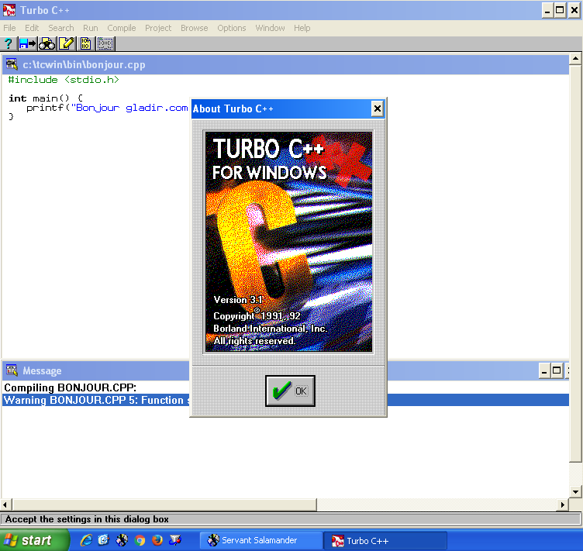Click the Help question mark toolbar icon

pos(9,44)
